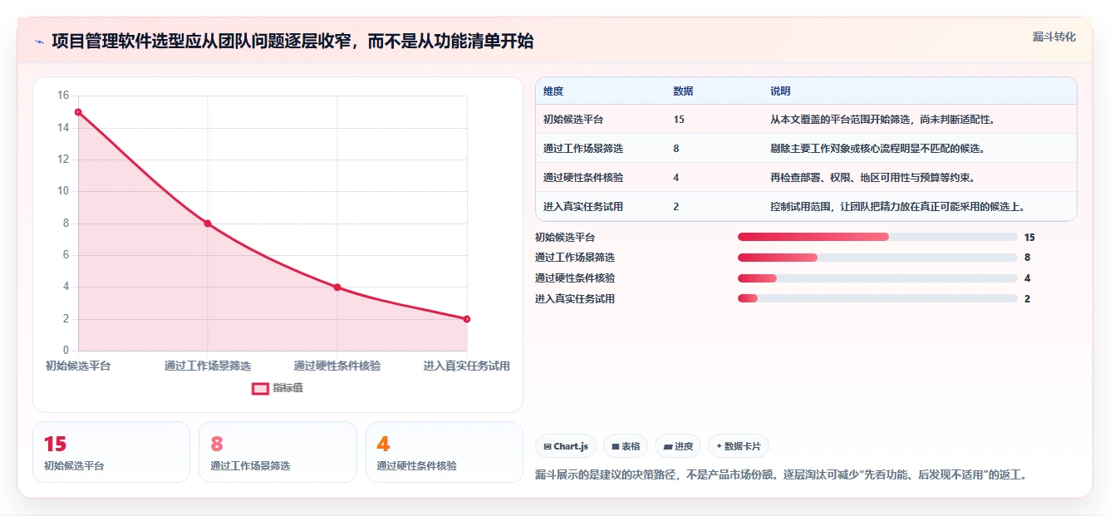The height and width of the screenshot is (516, 1110).
Task: Click the x-axis label 进入真实任务试用
Action: coord(467,366)
